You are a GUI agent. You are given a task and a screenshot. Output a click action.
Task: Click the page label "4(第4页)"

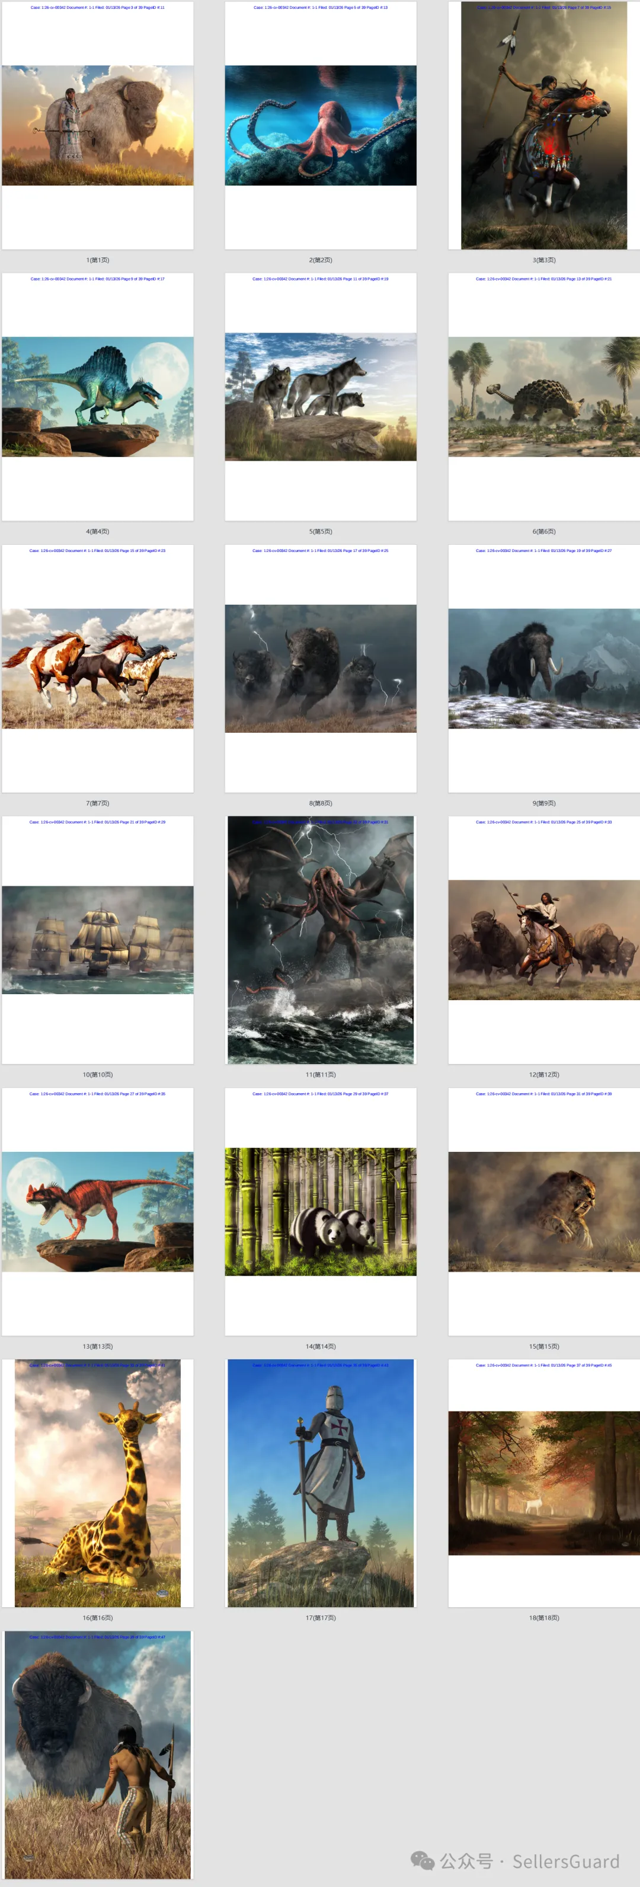97,532
